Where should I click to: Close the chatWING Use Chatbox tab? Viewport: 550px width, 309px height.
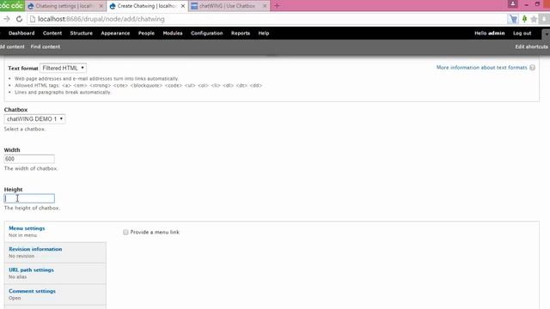coord(265,6)
